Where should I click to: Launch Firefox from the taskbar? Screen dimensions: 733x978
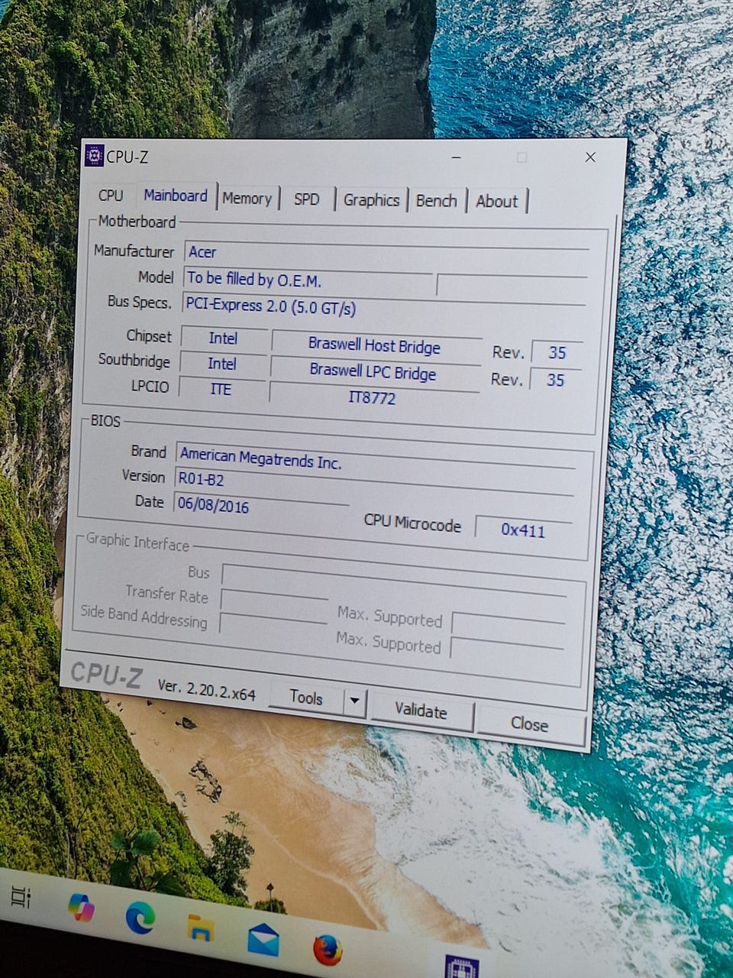tap(327, 950)
